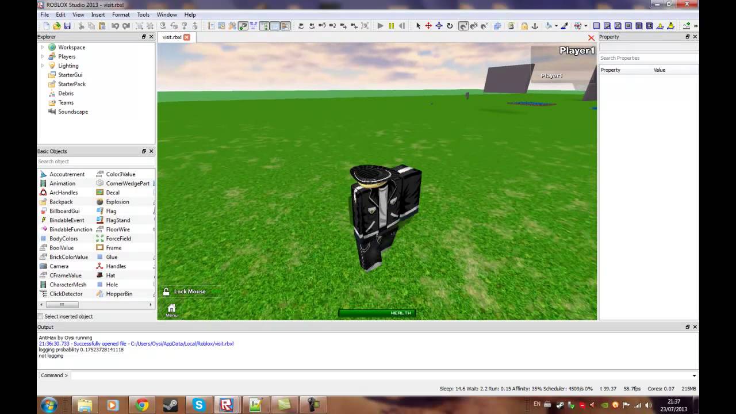Click the Undo arrow icon
The height and width of the screenshot is (414, 736).
(x=115, y=26)
